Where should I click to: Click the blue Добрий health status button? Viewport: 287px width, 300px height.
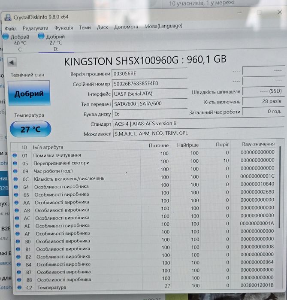[x=29, y=94]
